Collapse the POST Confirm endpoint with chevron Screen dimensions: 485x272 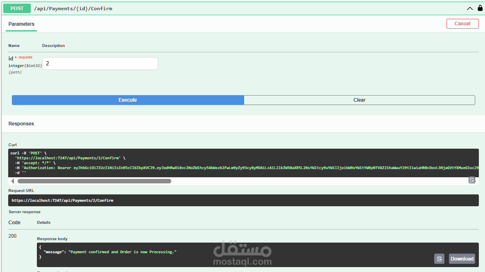click(470, 9)
